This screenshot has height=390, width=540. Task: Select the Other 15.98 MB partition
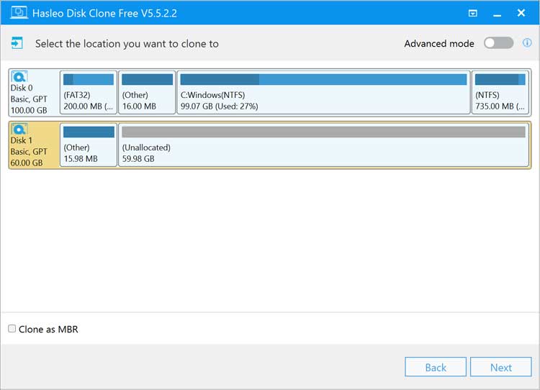tap(89, 145)
